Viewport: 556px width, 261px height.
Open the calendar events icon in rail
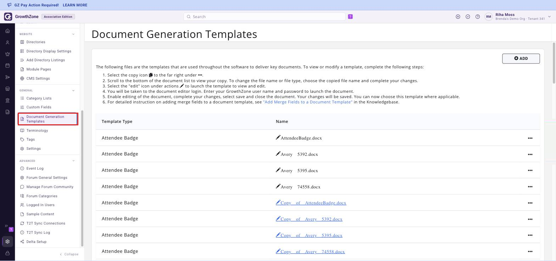click(x=7, y=66)
